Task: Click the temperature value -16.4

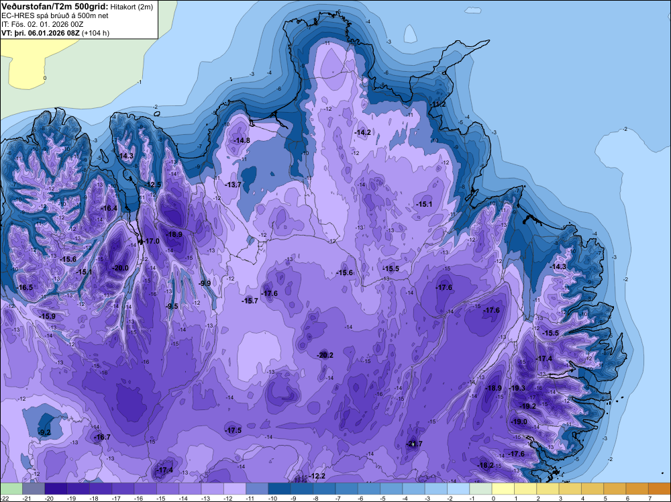Action: [x=109, y=209]
